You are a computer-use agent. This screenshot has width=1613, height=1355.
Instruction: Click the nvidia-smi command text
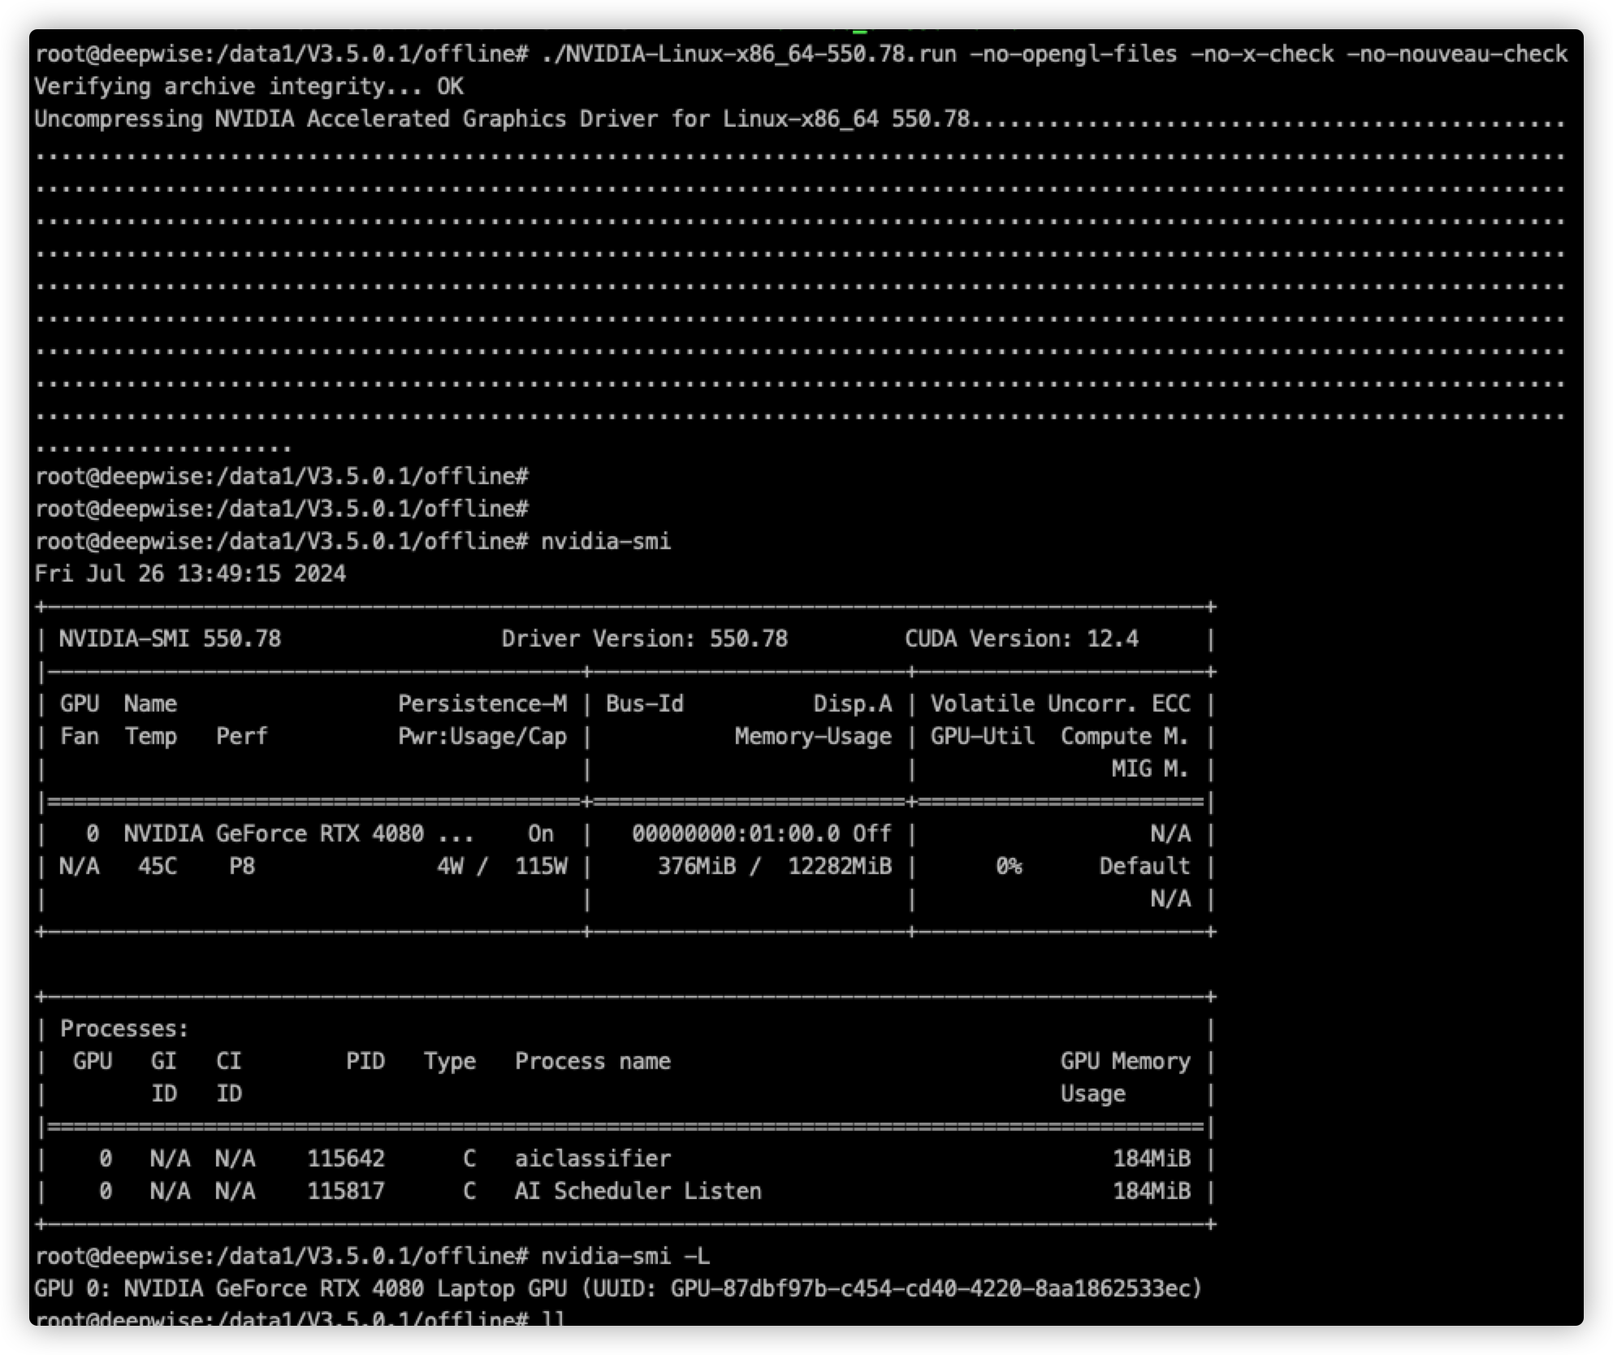point(606,541)
